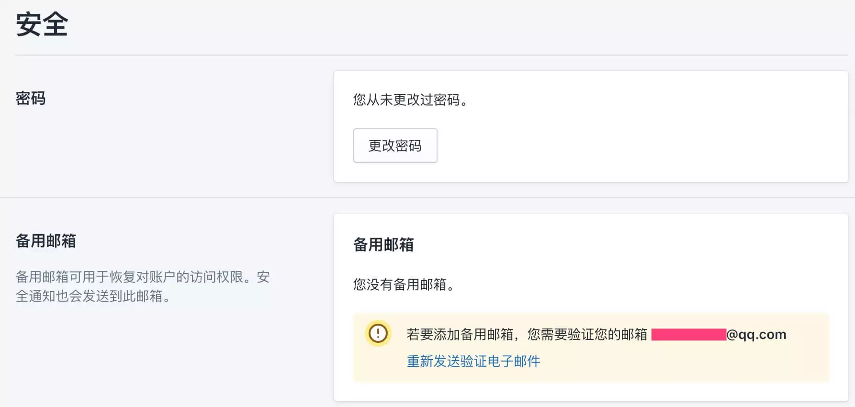Click the pink redacted email block
Image resolution: width=855 pixels, height=407 pixels.
(x=688, y=334)
